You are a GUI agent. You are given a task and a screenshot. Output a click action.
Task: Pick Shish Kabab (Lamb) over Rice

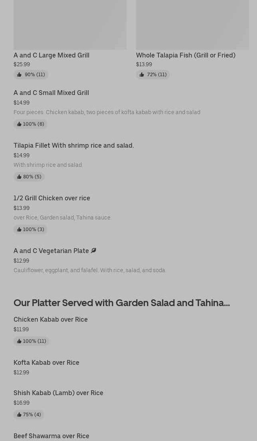(58, 393)
